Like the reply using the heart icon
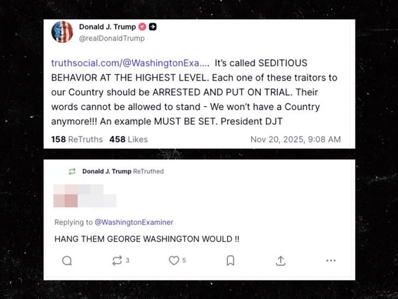Screen dimensions: 398x299 [x=174, y=261]
